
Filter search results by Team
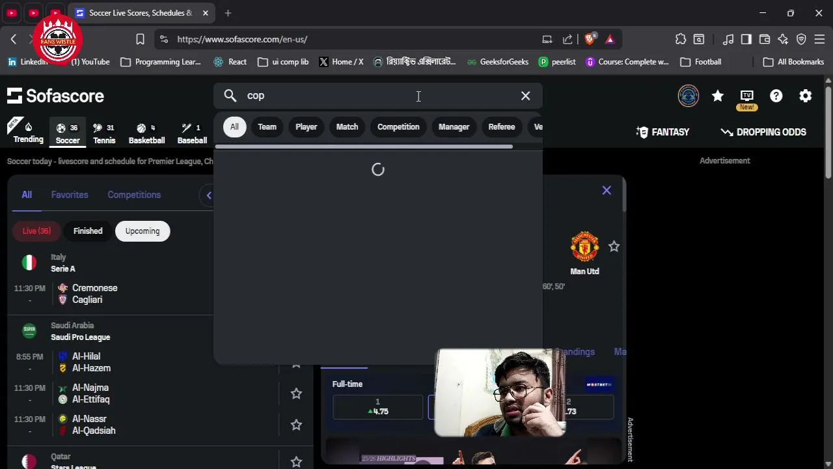[x=267, y=127]
